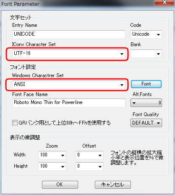This screenshot has height=195, width=175.
Task: Expand the IConv Character Set UTF-16 dropdown
Action: pyautogui.click(x=69, y=54)
